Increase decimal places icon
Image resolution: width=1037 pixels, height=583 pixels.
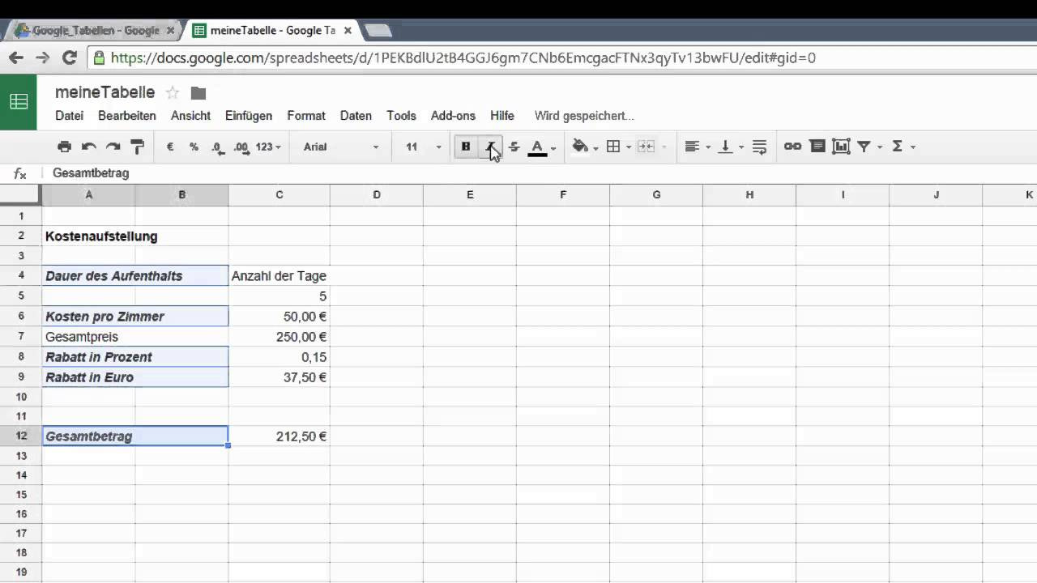(x=241, y=147)
